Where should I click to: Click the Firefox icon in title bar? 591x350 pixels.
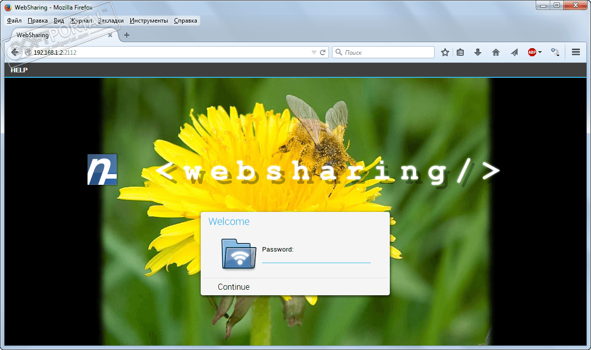coord(8,7)
